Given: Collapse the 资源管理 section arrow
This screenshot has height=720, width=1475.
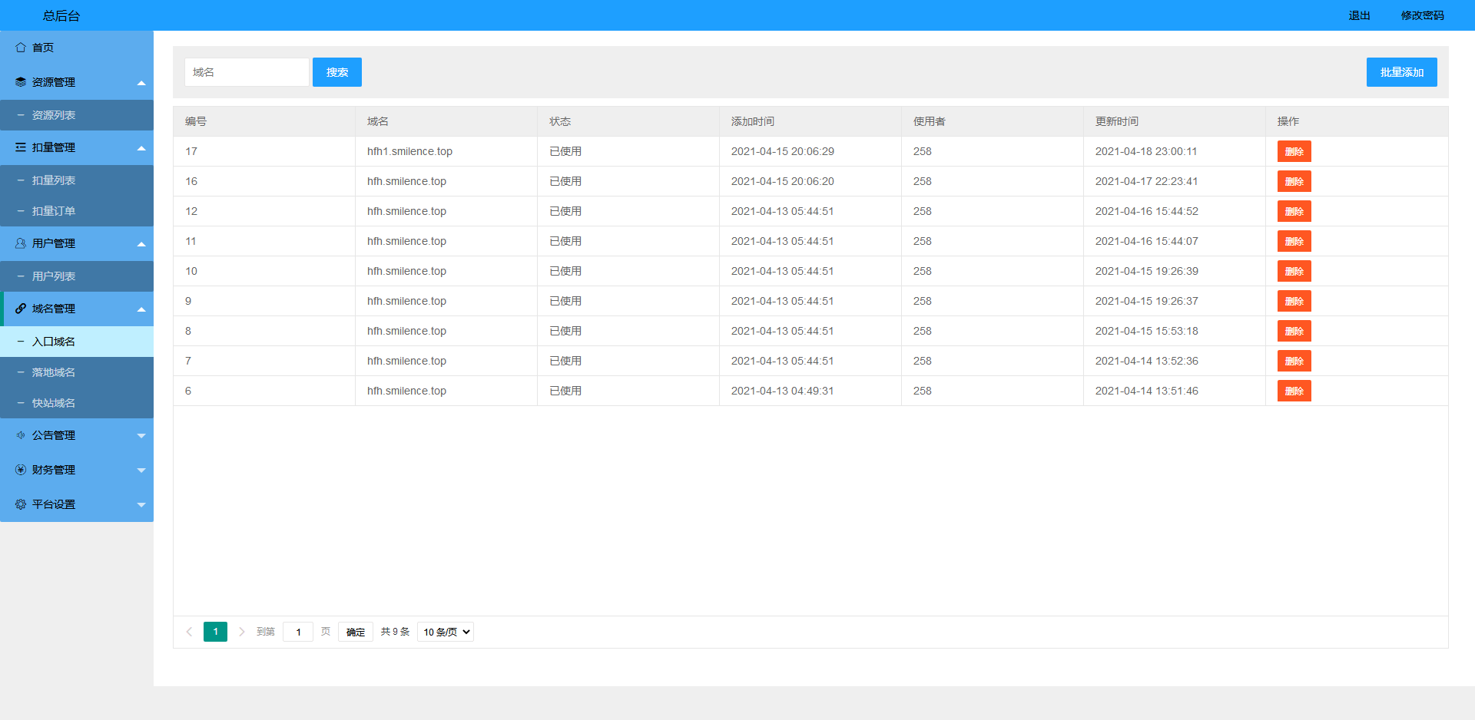Looking at the screenshot, I should pos(141,83).
